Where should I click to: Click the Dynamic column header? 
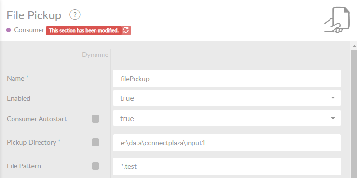[95, 55]
